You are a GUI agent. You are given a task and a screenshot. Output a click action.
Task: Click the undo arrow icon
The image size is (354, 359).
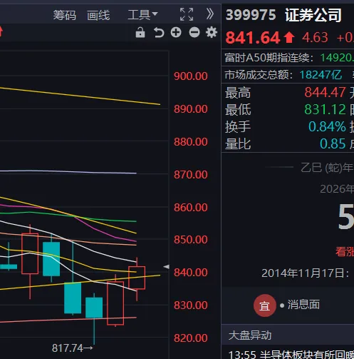(159, 33)
